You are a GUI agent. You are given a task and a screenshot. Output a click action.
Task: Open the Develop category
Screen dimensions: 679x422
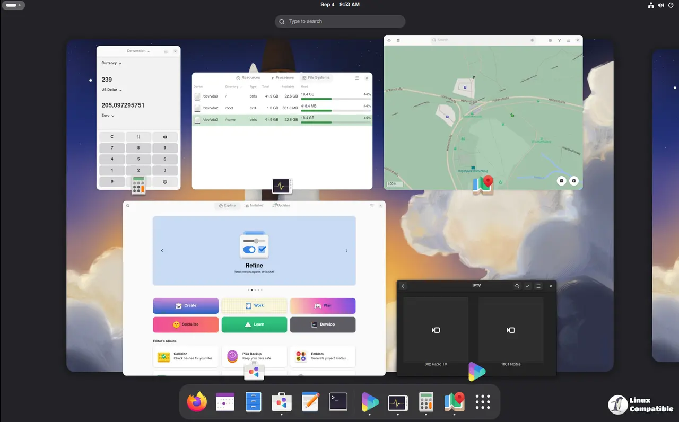tap(323, 324)
